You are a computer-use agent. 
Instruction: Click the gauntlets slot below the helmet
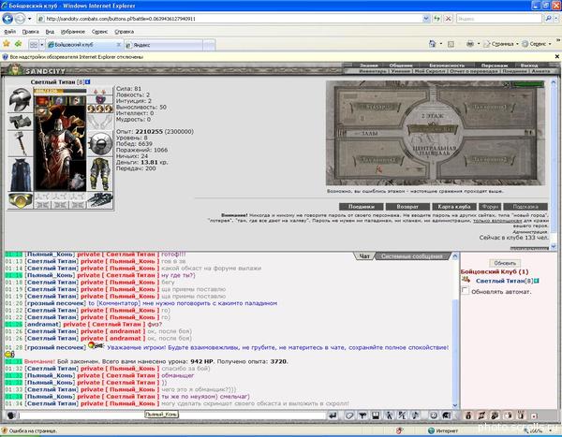(19, 121)
